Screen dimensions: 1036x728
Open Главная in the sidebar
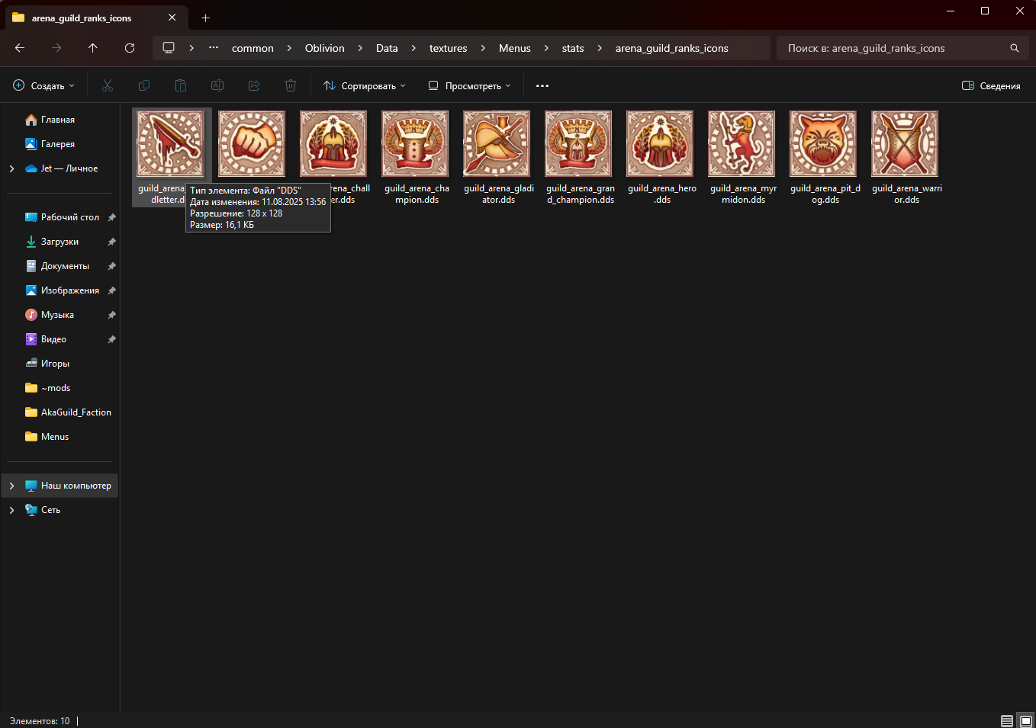click(x=60, y=120)
